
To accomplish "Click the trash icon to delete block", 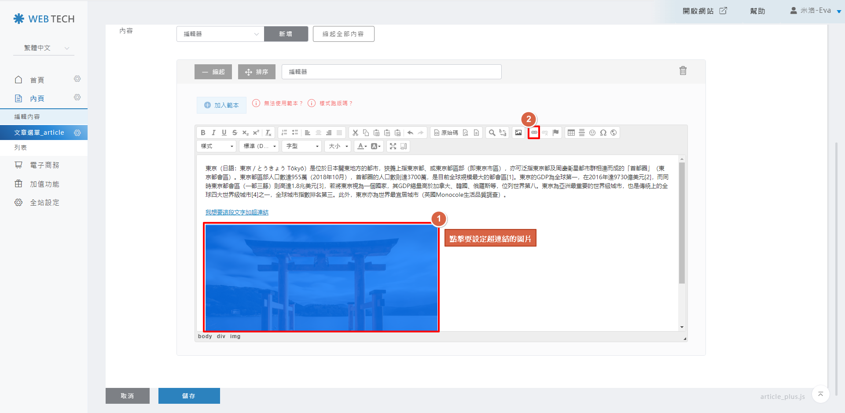I will pos(683,70).
